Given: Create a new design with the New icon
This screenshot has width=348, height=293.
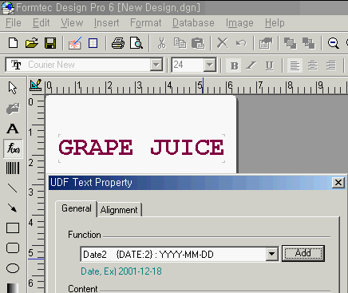Looking at the screenshot, I should [x=13, y=43].
